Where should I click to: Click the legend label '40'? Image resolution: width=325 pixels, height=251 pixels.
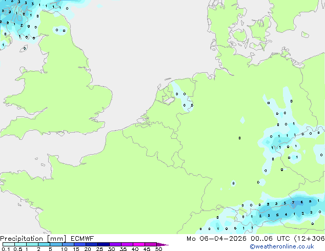tap(135, 249)
